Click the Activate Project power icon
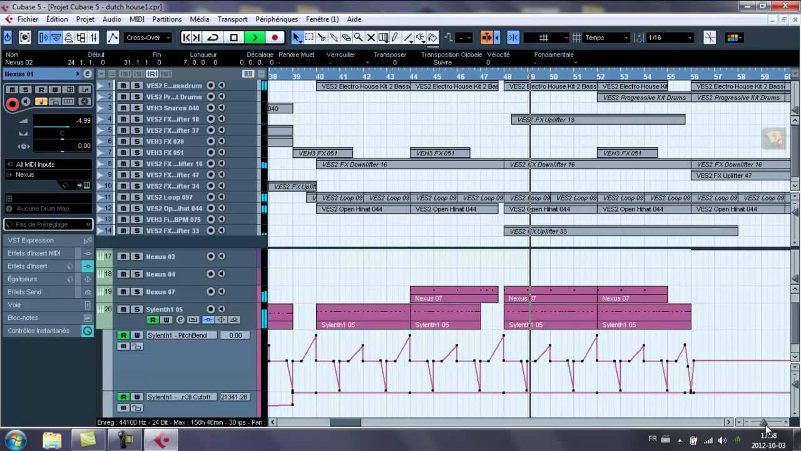 coord(8,38)
